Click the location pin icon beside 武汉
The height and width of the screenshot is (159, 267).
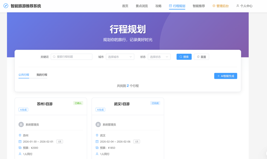(97, 135)
